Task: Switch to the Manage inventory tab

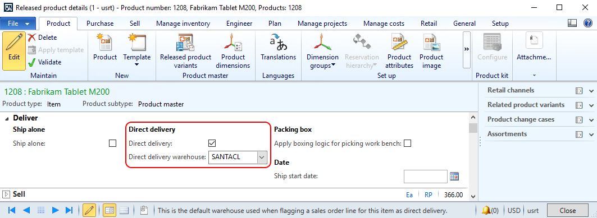Action: coord(183,24)
